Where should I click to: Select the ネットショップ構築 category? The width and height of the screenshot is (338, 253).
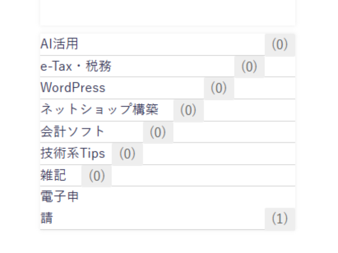point(99,110)
